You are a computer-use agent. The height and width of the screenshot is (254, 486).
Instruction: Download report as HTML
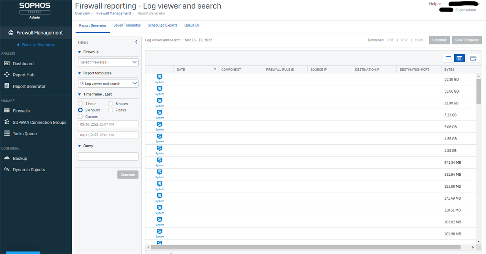(420, 40)
